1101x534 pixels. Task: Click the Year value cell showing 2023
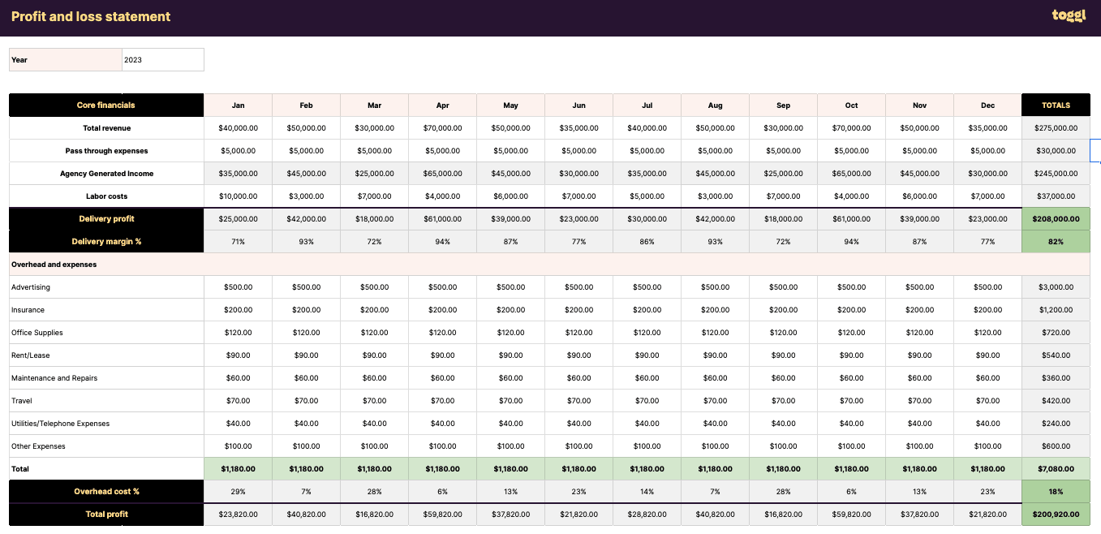tap(162, 60)
